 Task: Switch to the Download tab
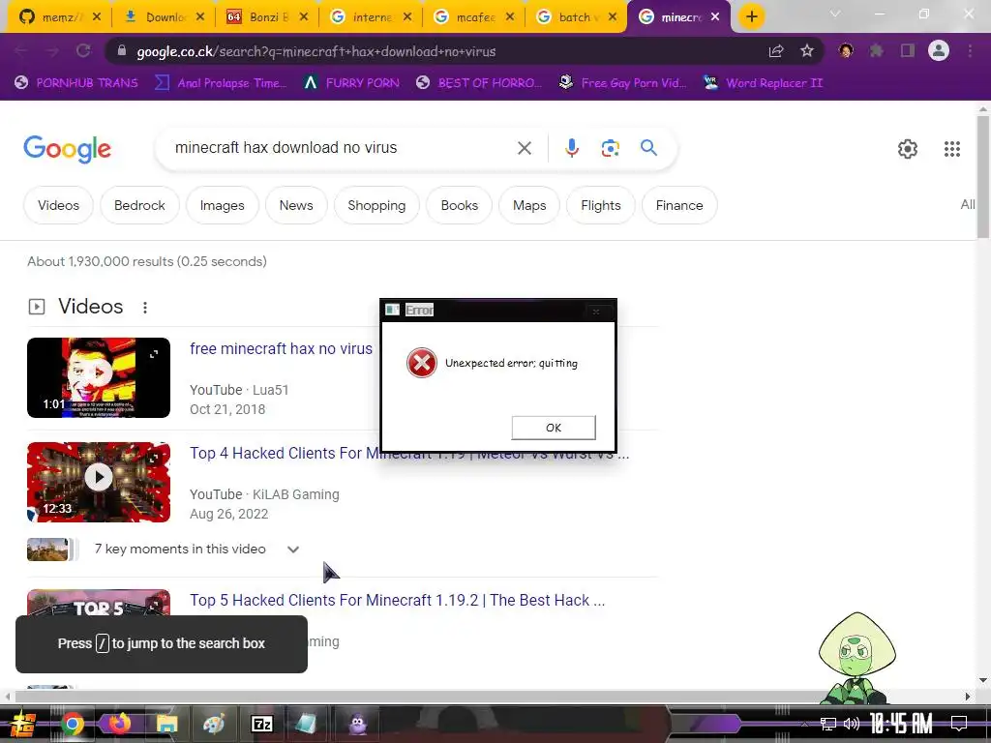[x=163, y=17]
